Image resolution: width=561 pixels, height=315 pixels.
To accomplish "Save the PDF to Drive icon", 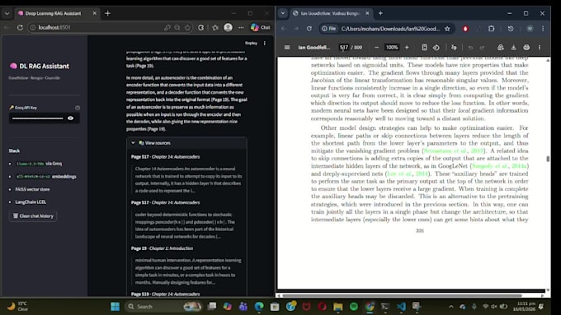I will tap(501, 47).
